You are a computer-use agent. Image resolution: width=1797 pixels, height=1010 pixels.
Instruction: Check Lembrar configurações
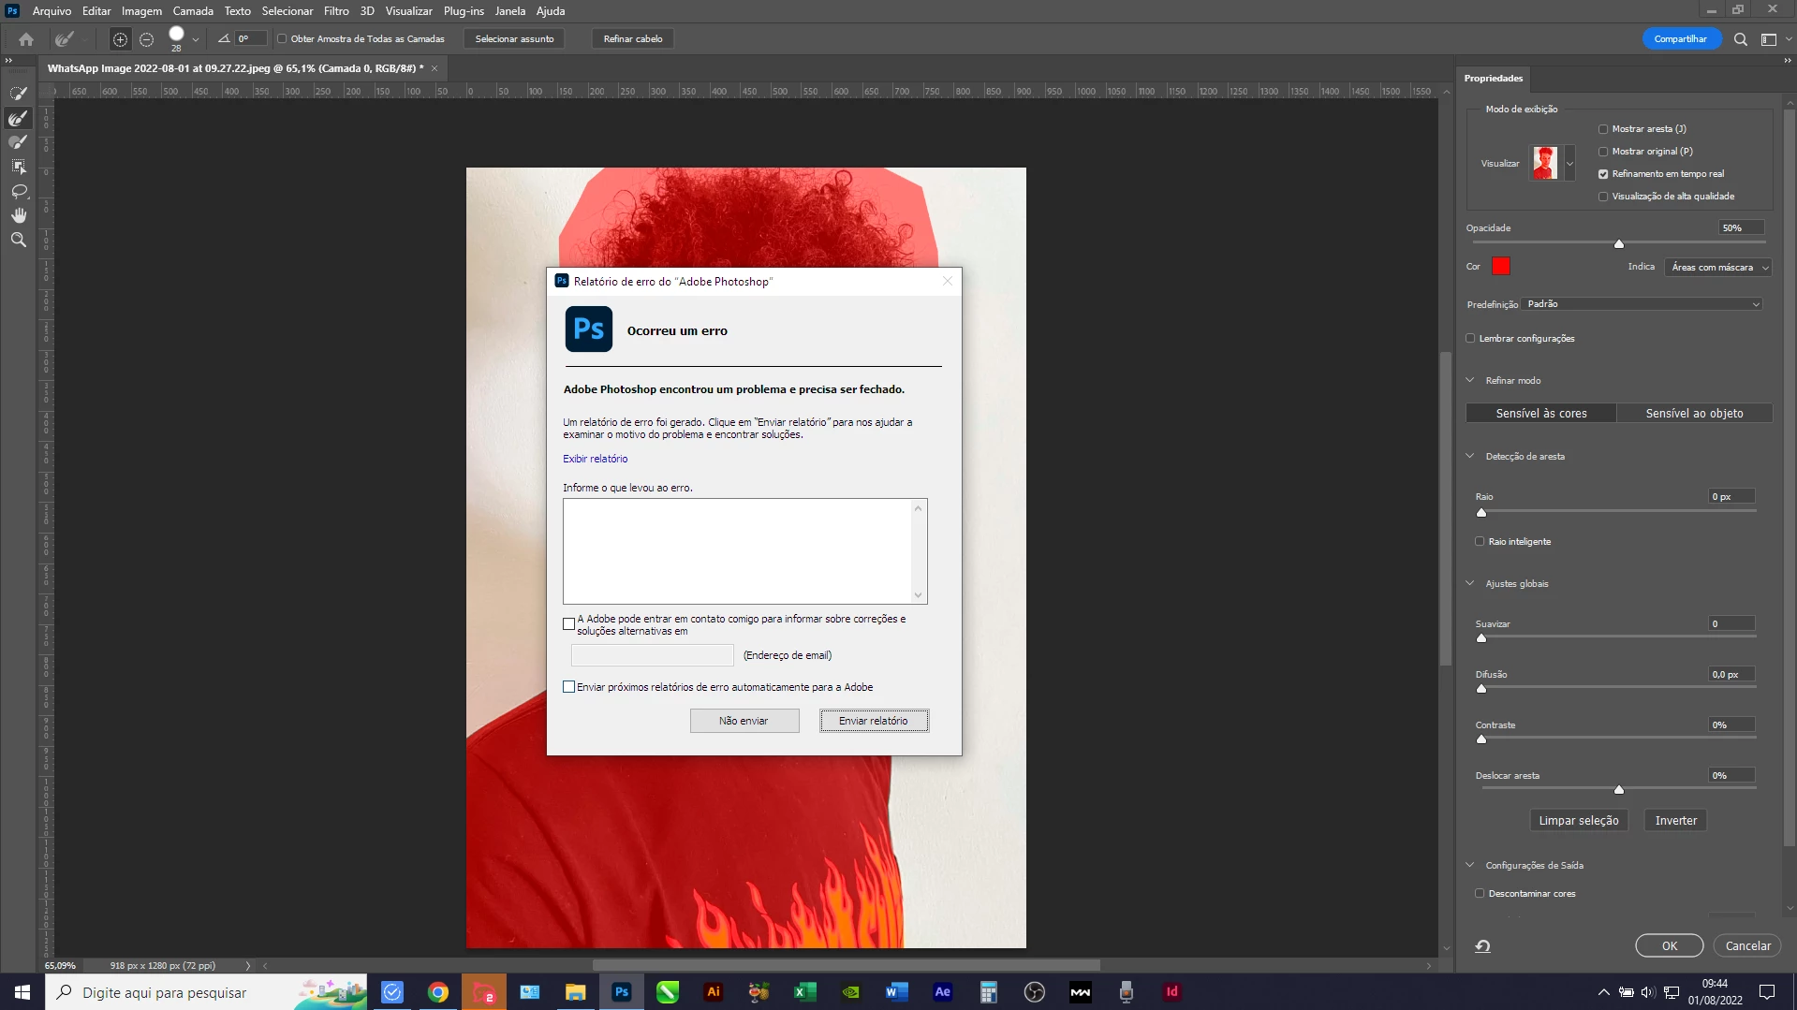coord(1470,339)
